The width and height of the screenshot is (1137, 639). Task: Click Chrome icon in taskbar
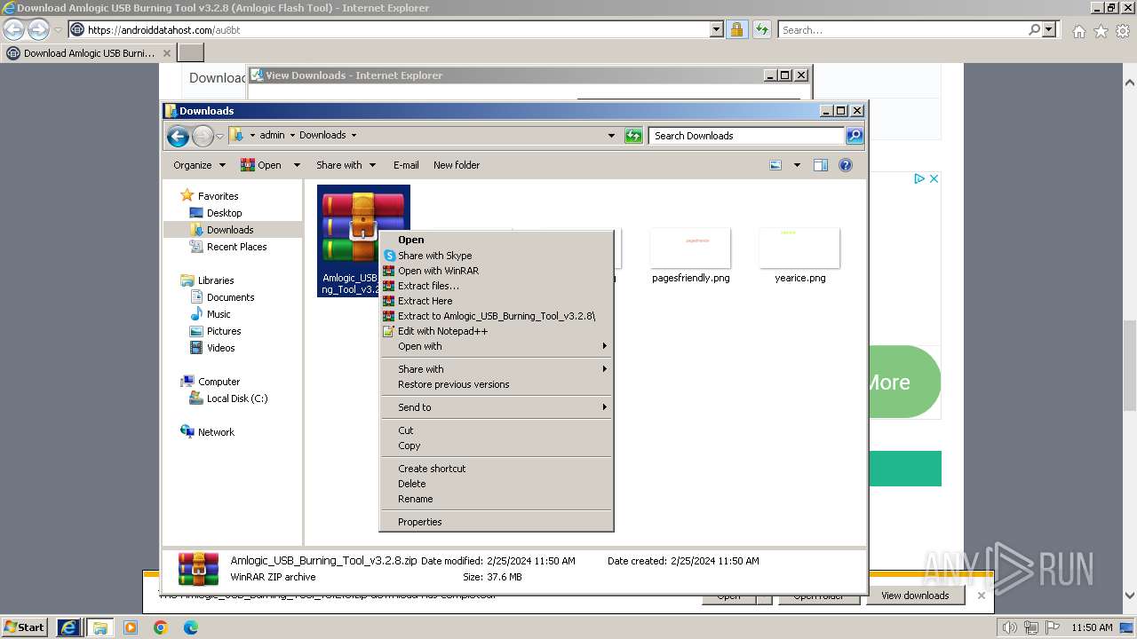(160, 627)
